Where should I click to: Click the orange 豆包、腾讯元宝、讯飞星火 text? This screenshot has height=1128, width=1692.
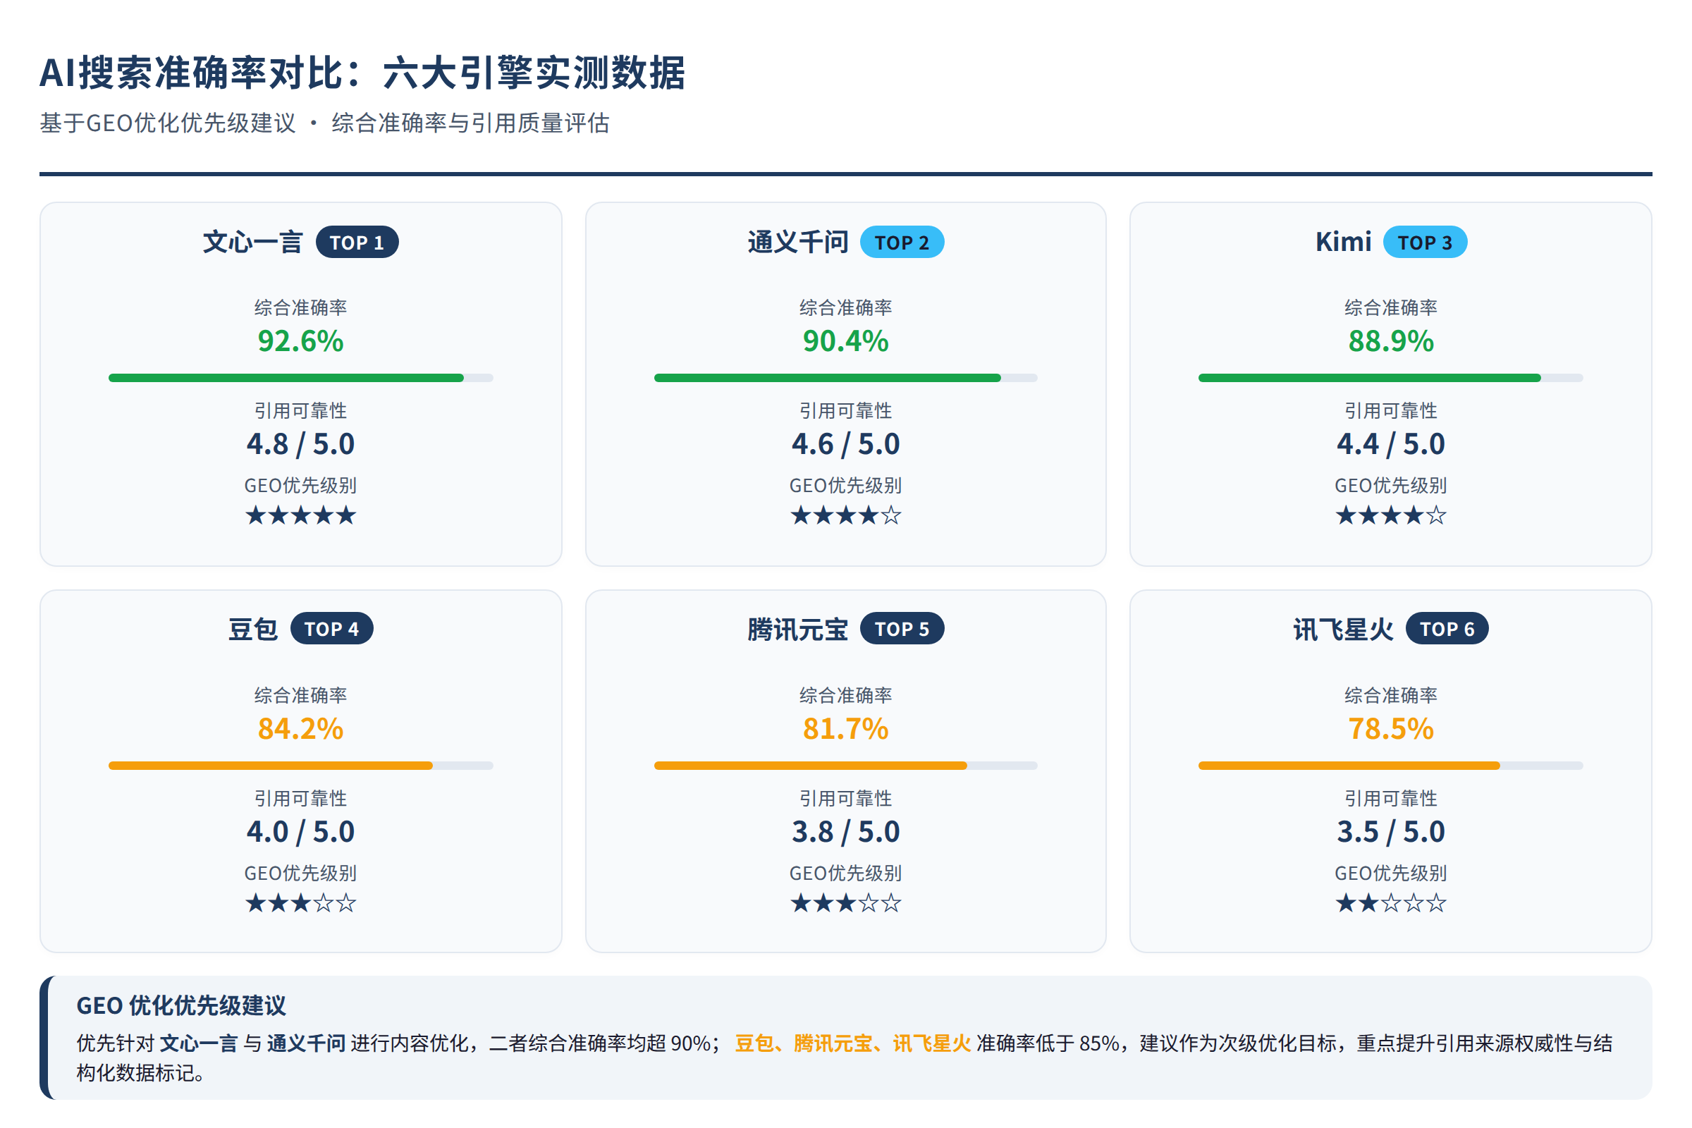coord(852,1043)
